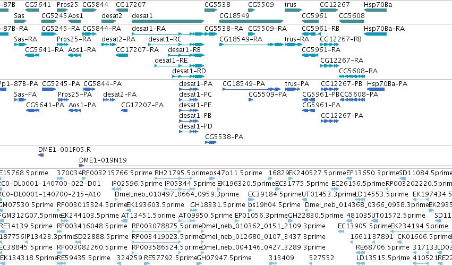Viewport: 452px width, 266px height.
Task: Click the desat1-RD transcript label
Action: click(x=189, y=71)
